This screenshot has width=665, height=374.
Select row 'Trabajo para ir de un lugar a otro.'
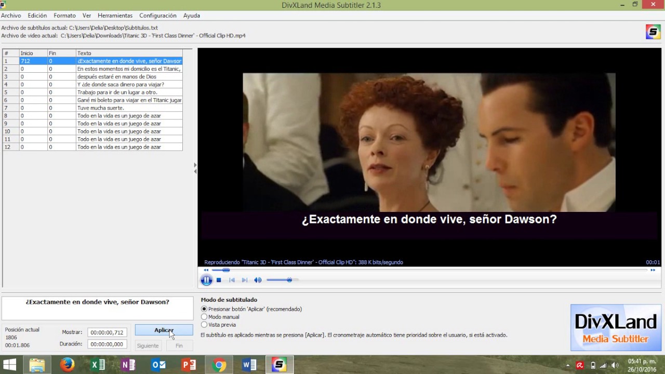tap(92, 92)
